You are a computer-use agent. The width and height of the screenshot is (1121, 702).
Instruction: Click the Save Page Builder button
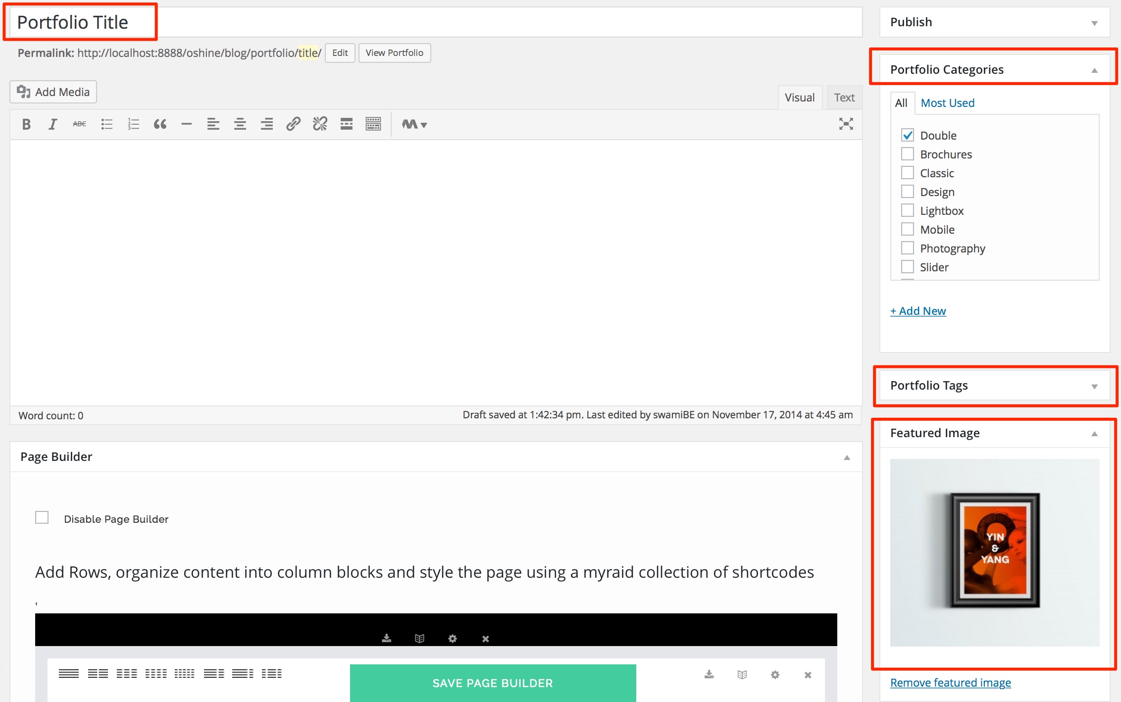(x=493, y=683)
